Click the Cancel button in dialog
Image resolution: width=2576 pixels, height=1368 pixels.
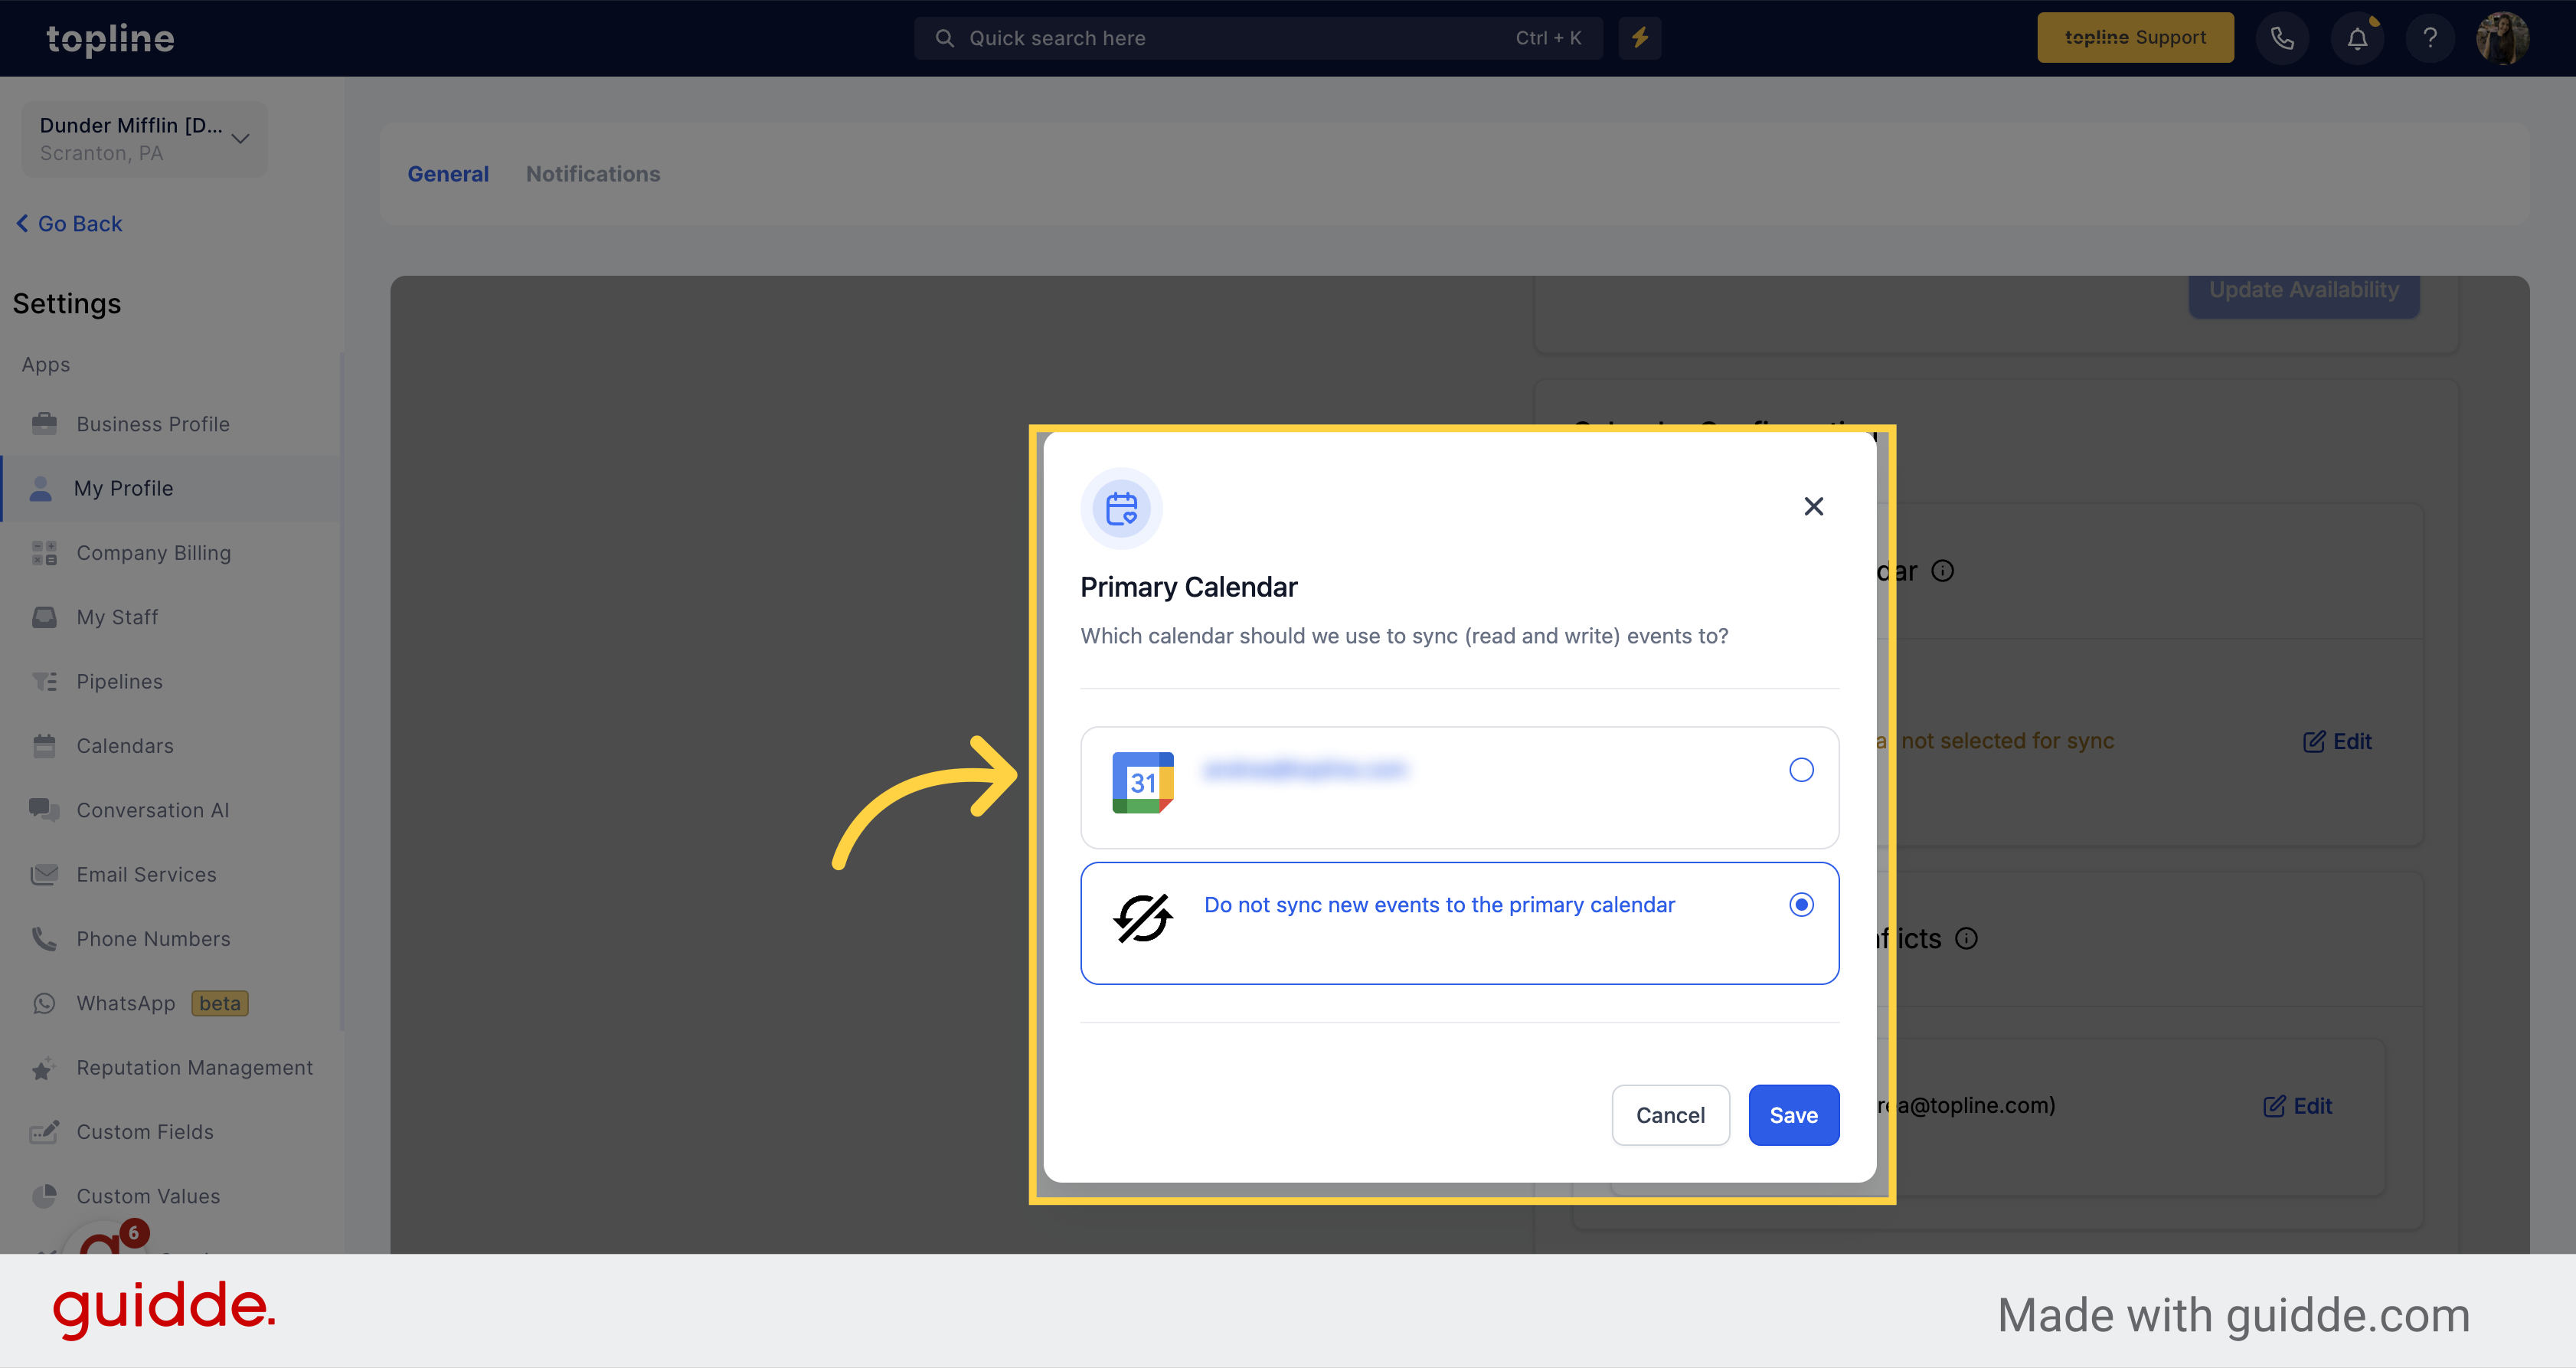point(1669,1116)
